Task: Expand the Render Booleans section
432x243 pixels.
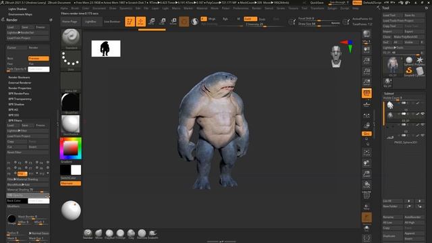Action: (x=19, y=78)
